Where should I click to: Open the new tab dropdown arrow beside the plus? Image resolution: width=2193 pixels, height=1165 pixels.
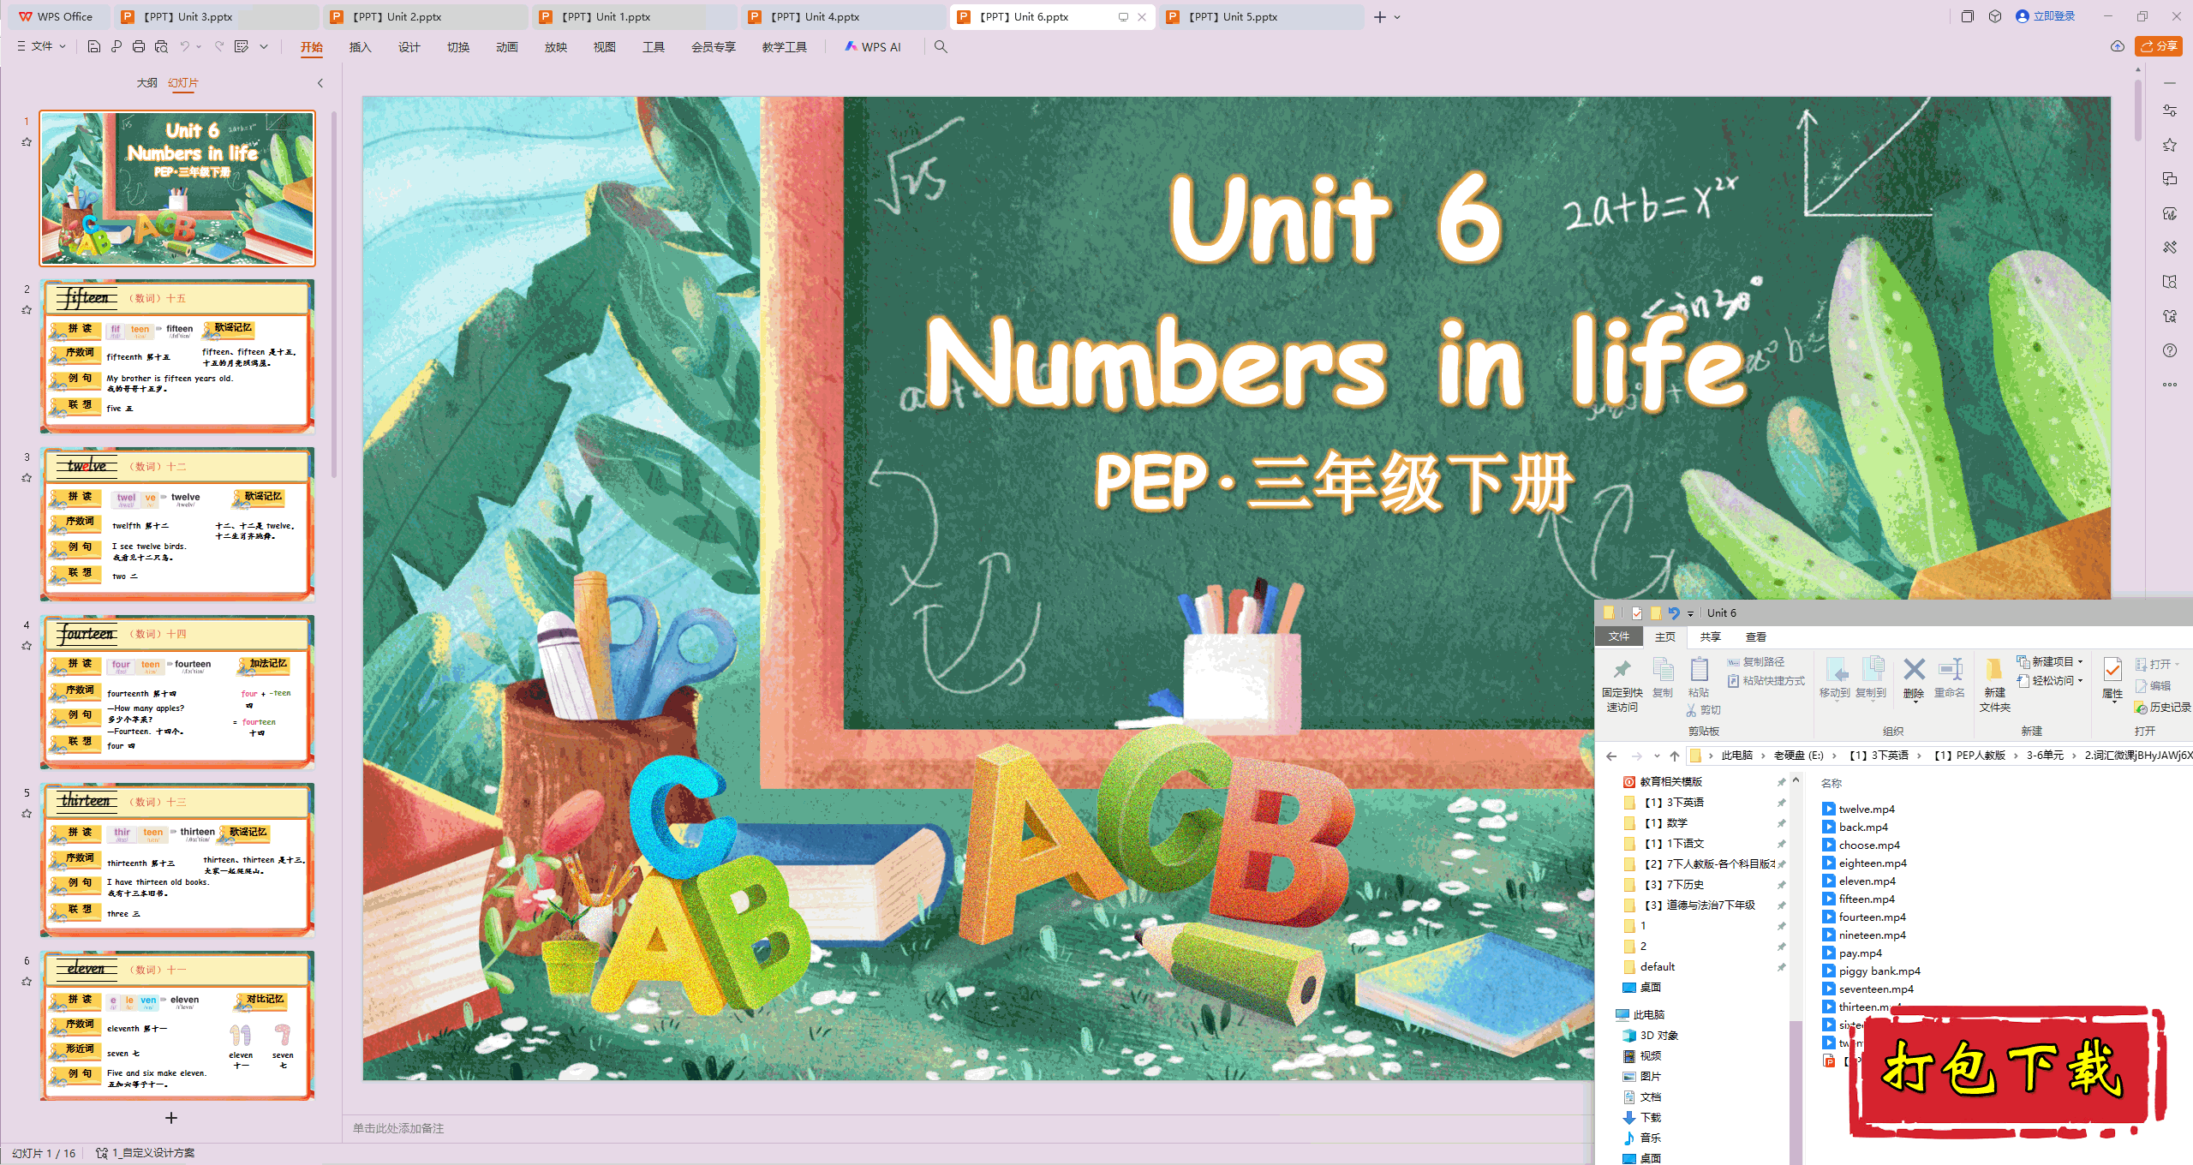1398,17
